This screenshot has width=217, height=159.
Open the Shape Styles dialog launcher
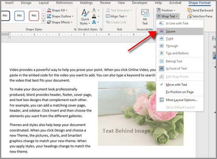(75, 29)
